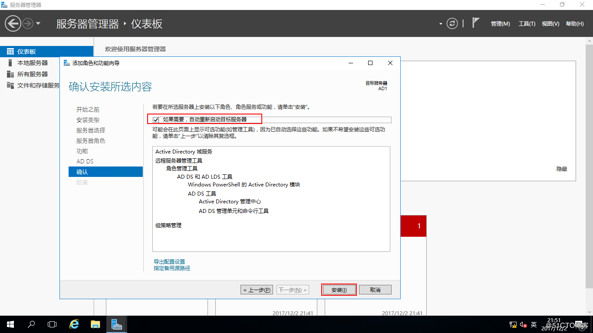Open the 帮助(H) menu
The width and height of the screenshot is (593, 333).
click(575, 24)
